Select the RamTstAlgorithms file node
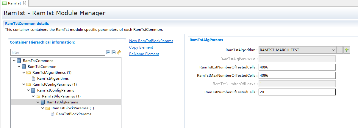The image size is (358, 128). (x=53, y=79)
